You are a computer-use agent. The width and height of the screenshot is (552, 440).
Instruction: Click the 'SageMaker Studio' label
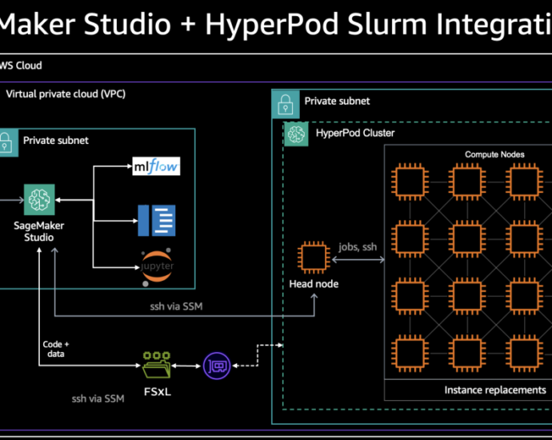click(x=38, y=231)
